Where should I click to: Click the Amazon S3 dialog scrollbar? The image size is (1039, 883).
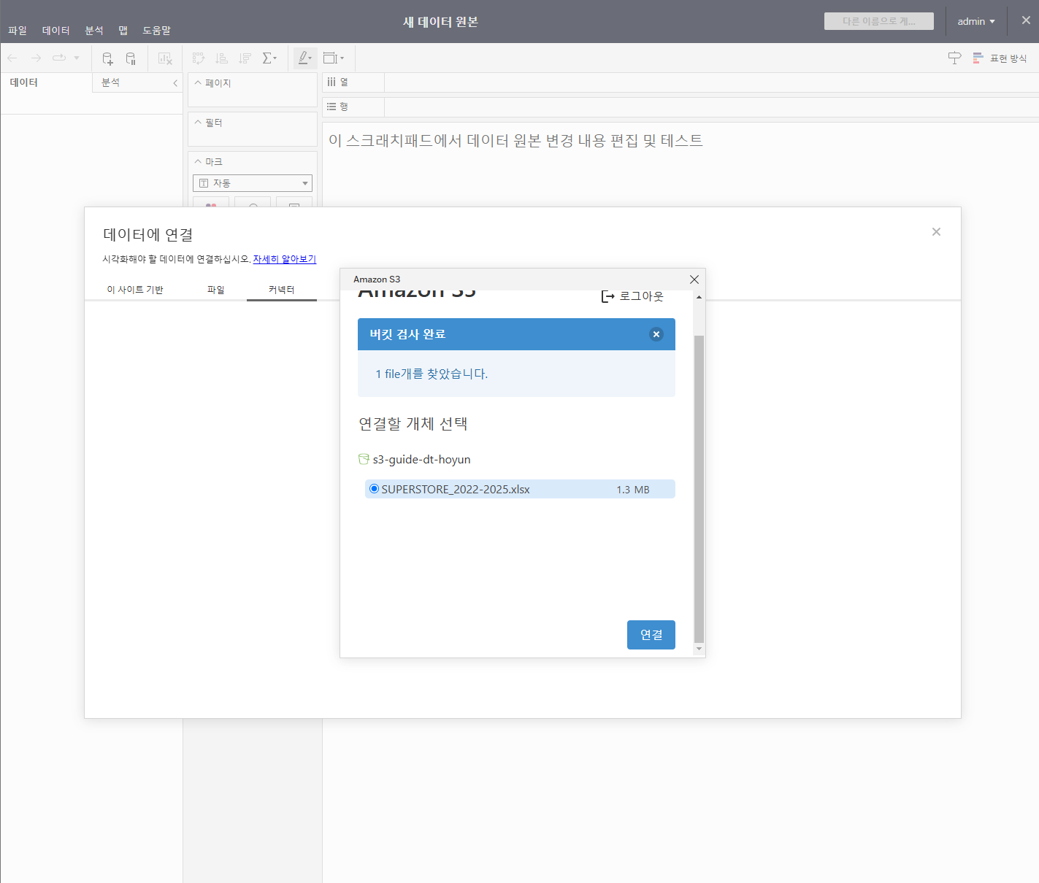699,488
